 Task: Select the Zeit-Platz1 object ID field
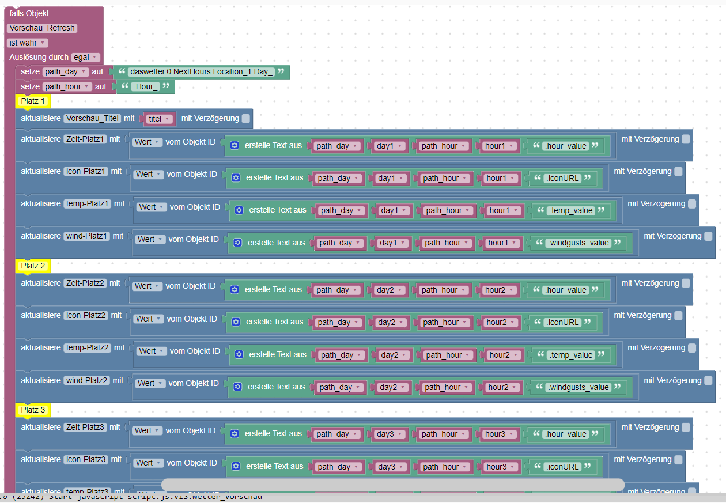(x=85, y=139)
